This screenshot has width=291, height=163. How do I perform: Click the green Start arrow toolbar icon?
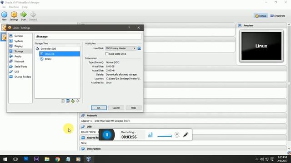coord(24,16)
